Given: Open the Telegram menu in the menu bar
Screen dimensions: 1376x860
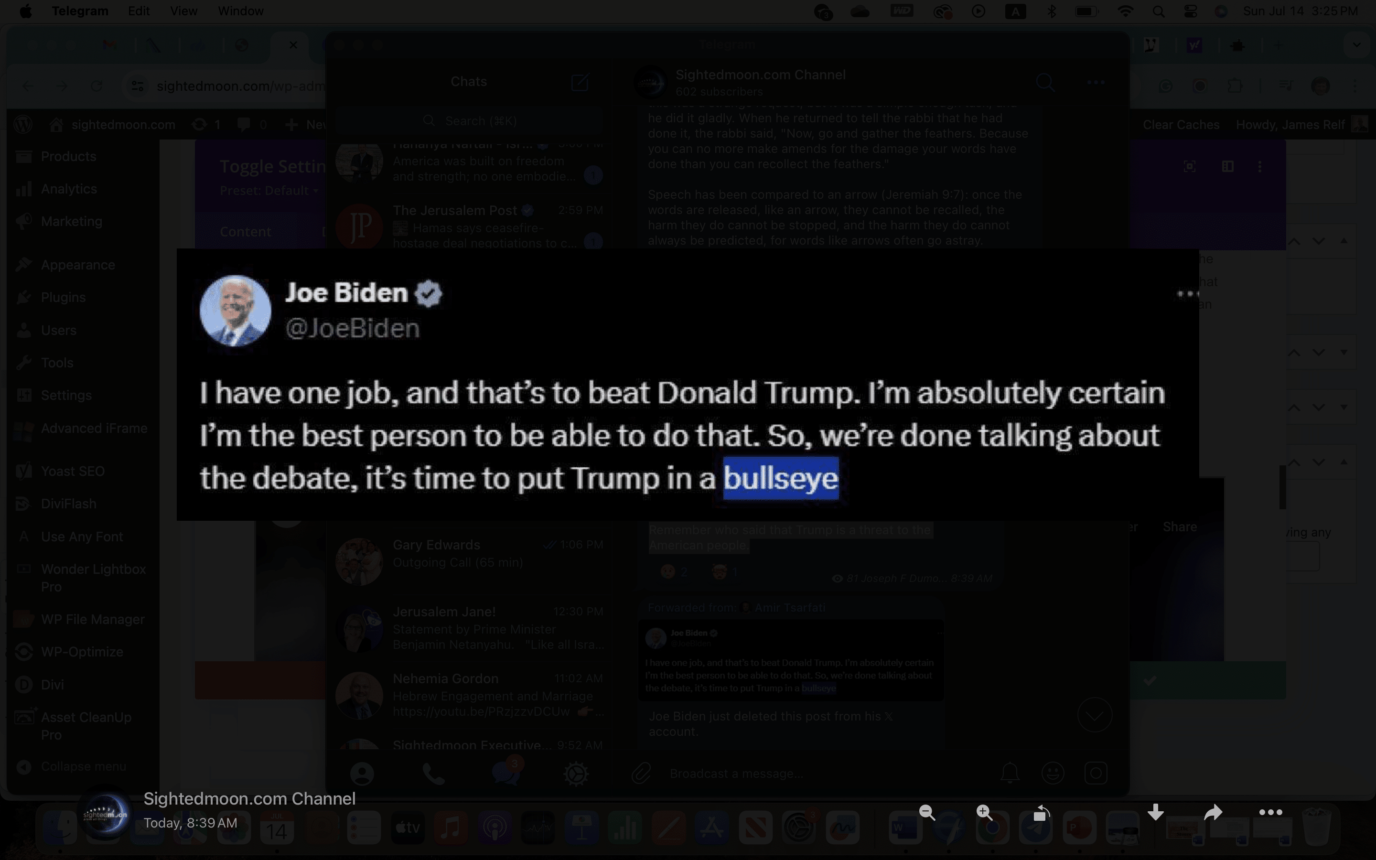Looking at the screenshot, I should click(80, 11).
